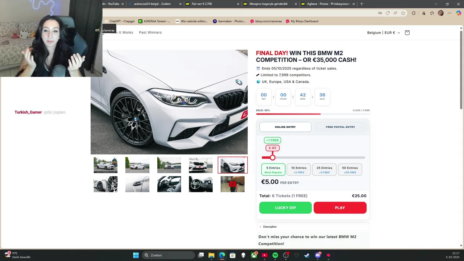Click the translate page icon in address bar
The width and height of the screenshot is (464, 261).
tap(380, 13)
